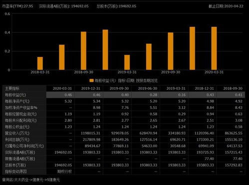This screenshot has height=185, width=249.
Task: Click the 0.2 y-axis label
Action: (x=7, y=51)
